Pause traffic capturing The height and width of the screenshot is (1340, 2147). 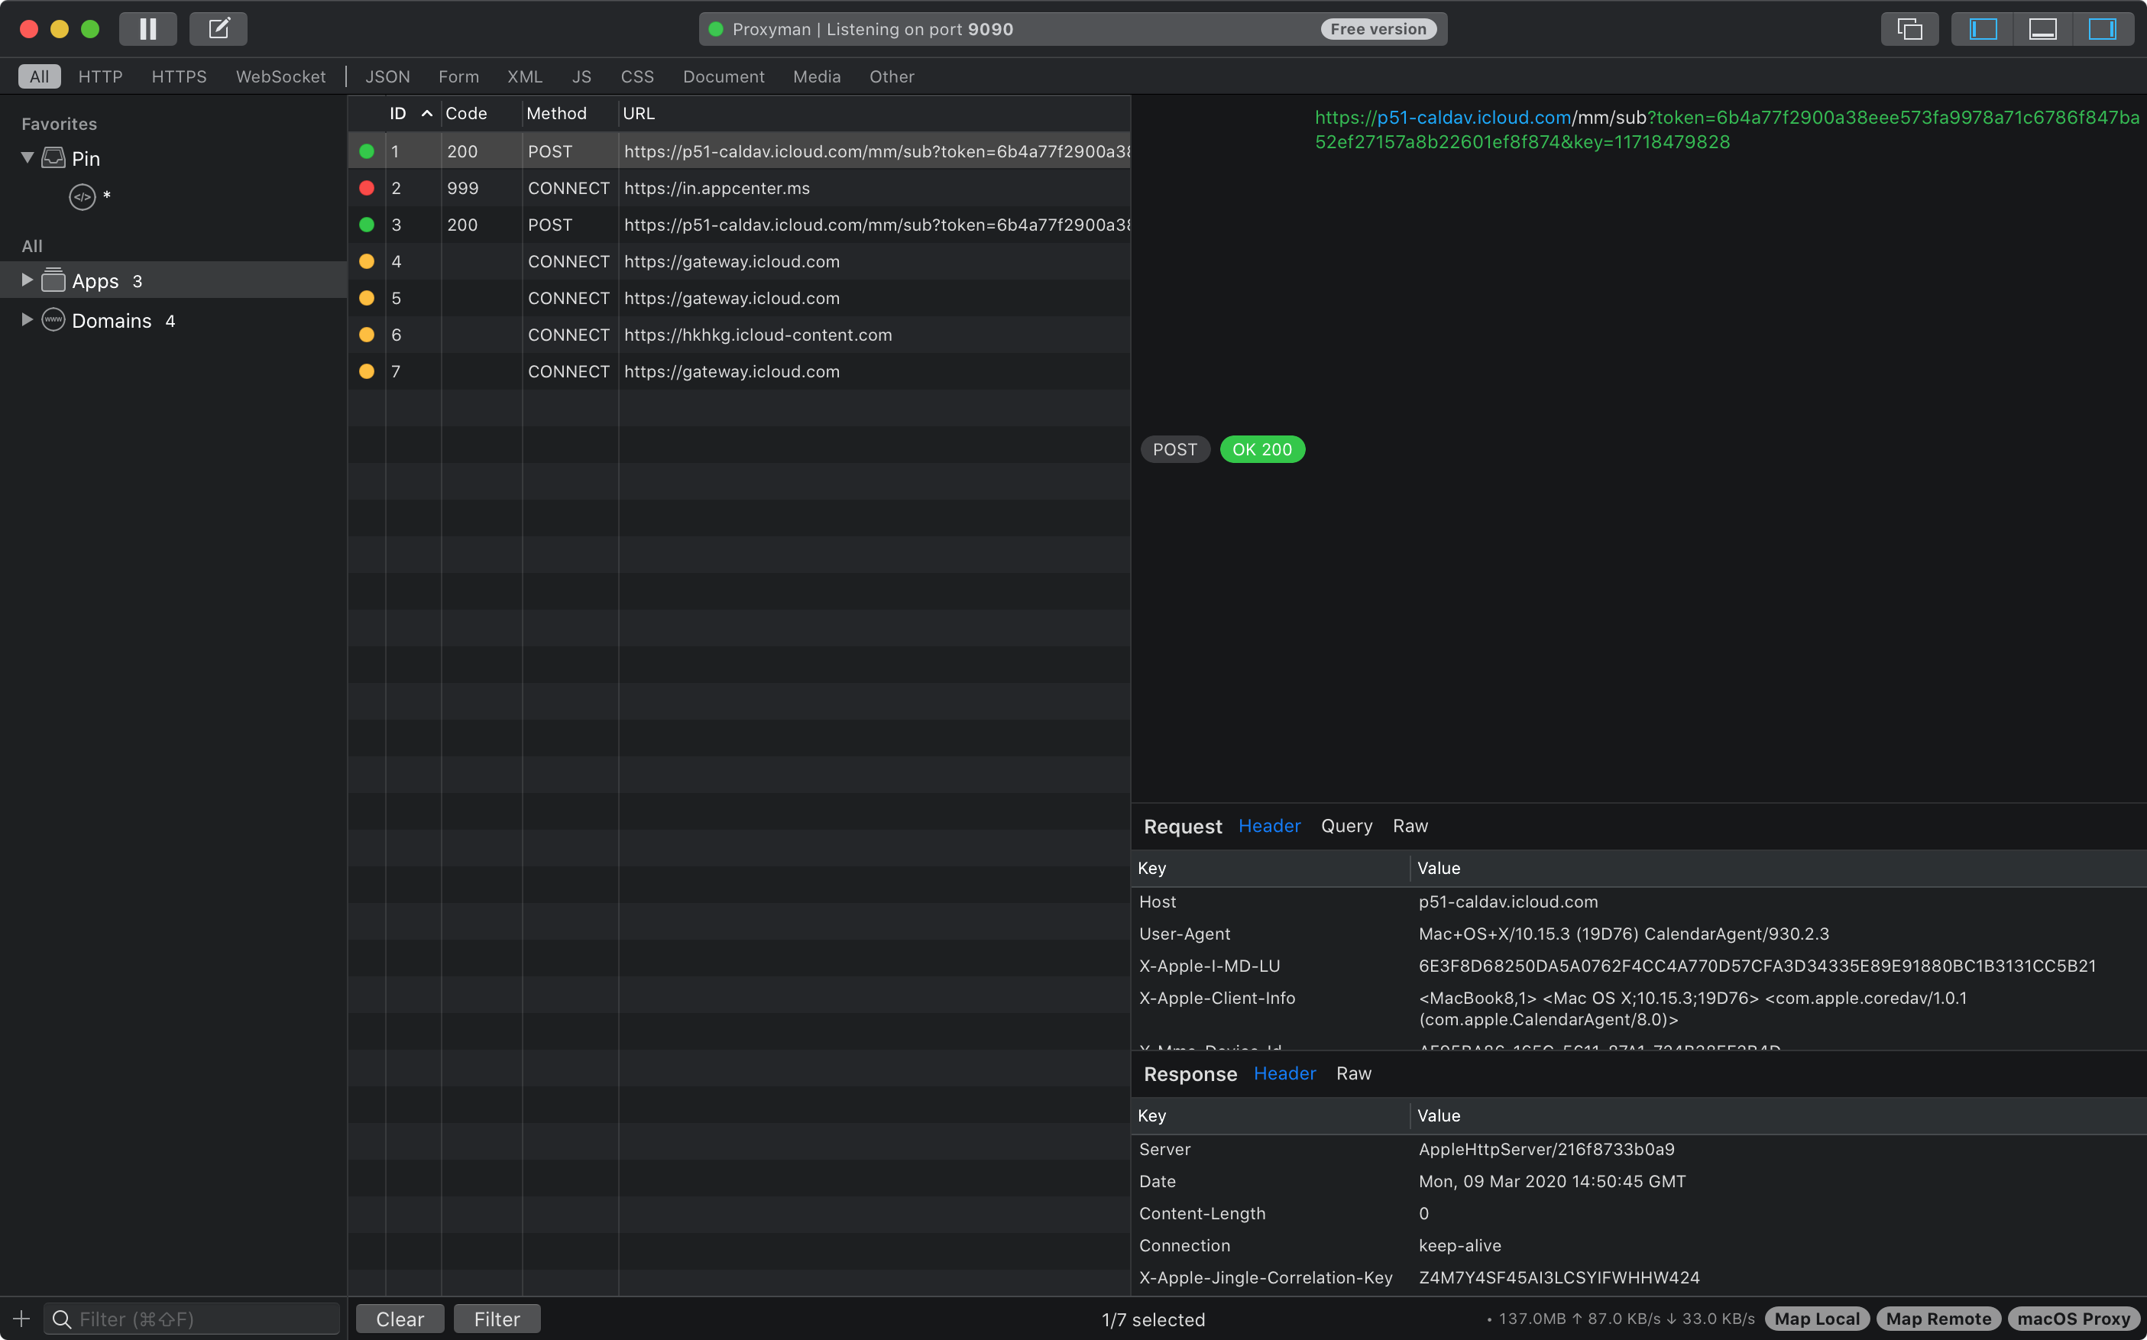coord(148,28)
